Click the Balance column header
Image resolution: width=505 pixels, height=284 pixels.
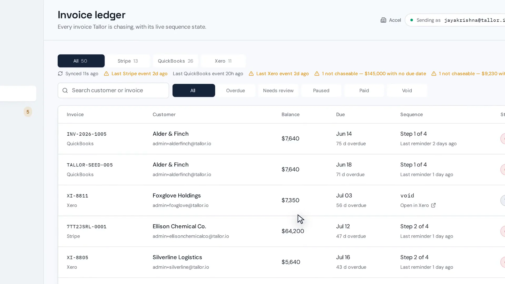tap(290, 114)
